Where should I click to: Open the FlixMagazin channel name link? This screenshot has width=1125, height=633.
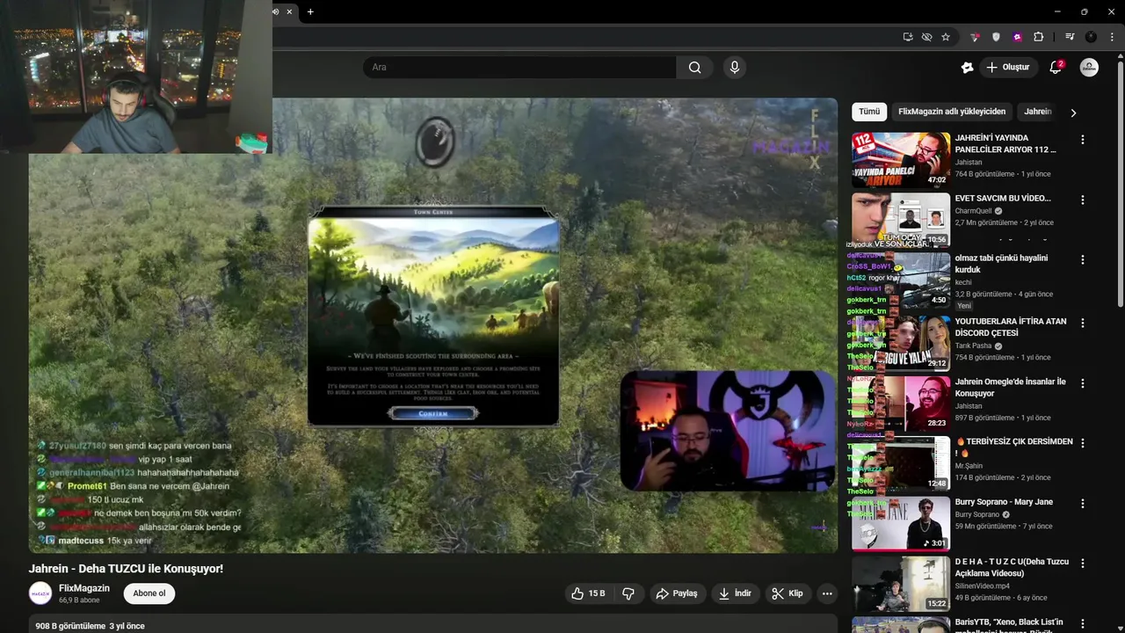[84, 588]
